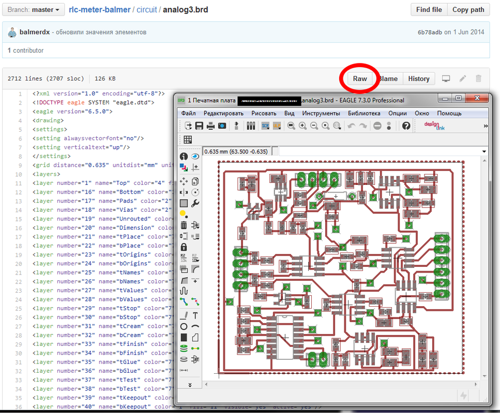This screenshot has width=500, height=413.
Task: Select the Signal airwire tool in EAGLE
Action: point(195,348)
